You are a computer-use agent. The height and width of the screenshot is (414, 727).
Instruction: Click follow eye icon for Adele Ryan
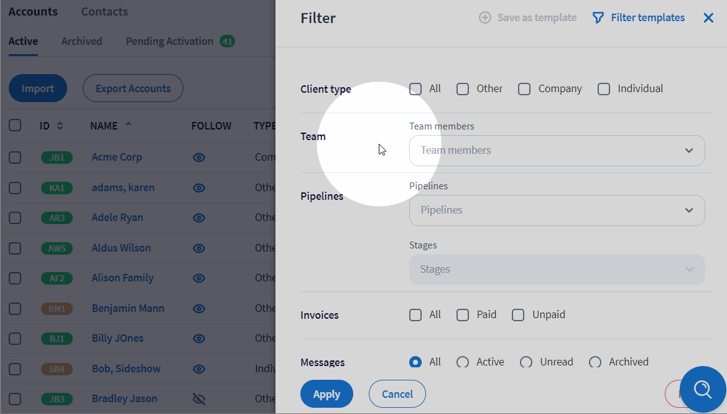[199, 218]
